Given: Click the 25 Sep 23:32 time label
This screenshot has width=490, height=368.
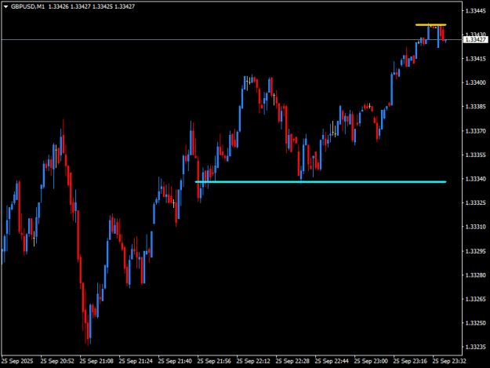Looking at the screenshot, I should (449, 361).
